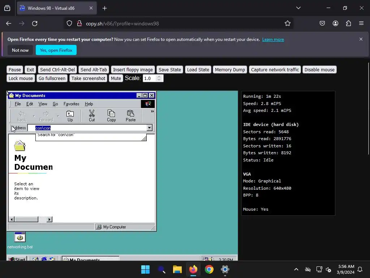Click the Load State button
Image resolution: width=370 pixels, height=278 pixels.
pyautogui.click(x=198, y=70)
